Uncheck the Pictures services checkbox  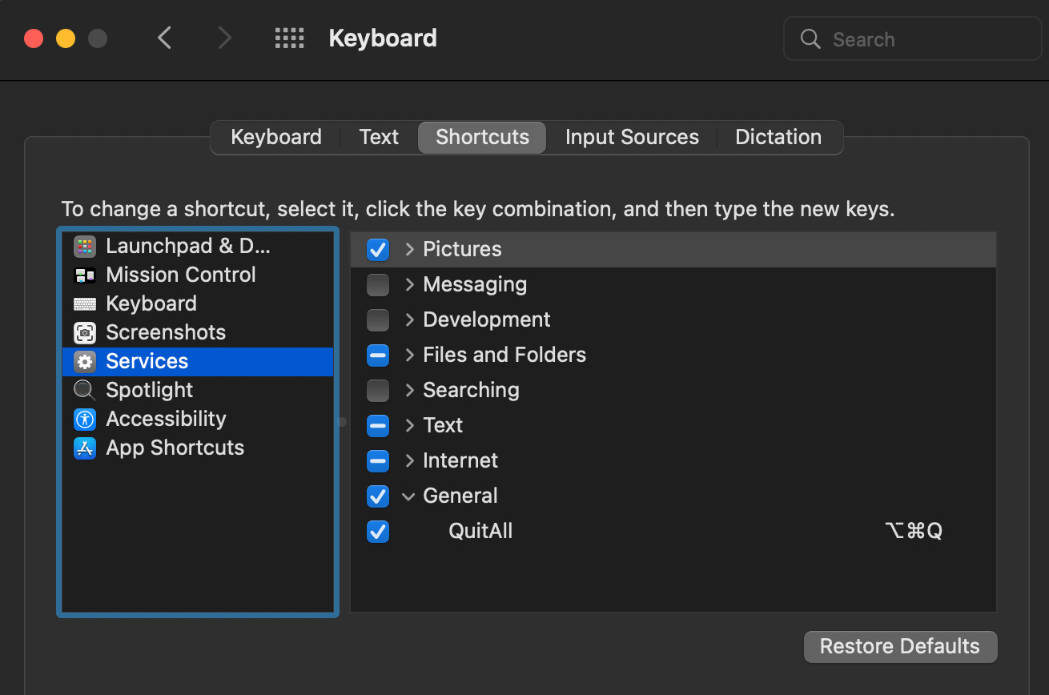[378, 249]
